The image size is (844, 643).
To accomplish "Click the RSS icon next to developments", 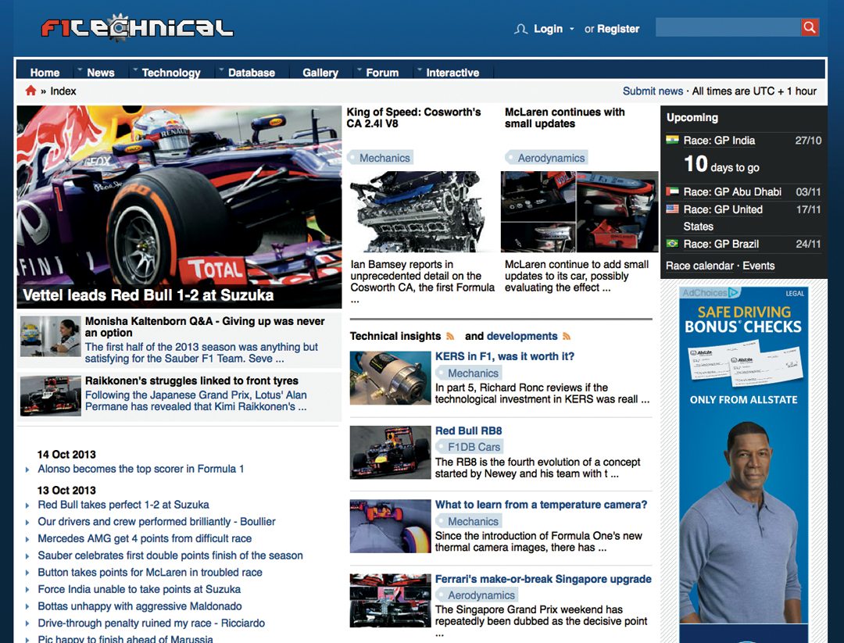I will 567,336.
